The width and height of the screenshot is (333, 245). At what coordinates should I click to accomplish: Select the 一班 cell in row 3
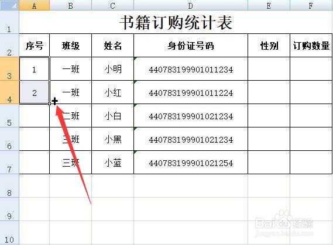(x=70, y=69)
